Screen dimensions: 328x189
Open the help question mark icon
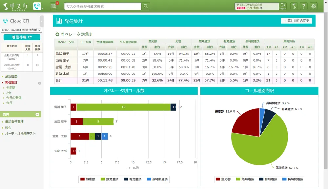point(304,6)
